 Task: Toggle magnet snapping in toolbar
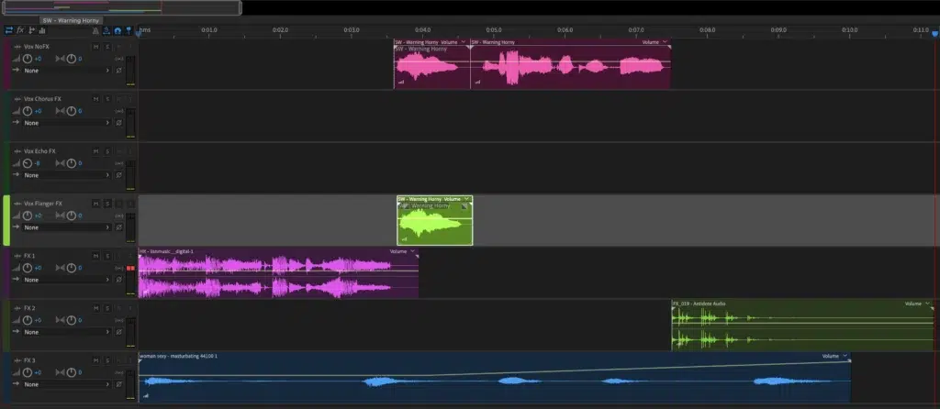click(118, 30)
